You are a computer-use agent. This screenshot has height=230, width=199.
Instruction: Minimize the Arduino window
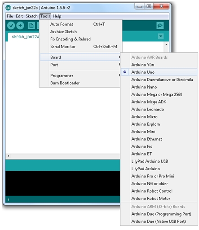[x=140, y=7]
